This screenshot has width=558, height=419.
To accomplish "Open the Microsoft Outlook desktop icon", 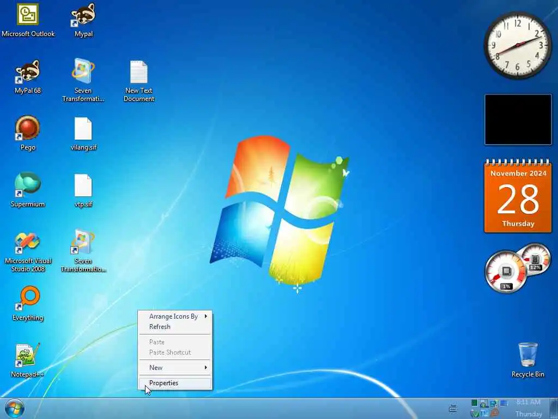I will [28, 20].
